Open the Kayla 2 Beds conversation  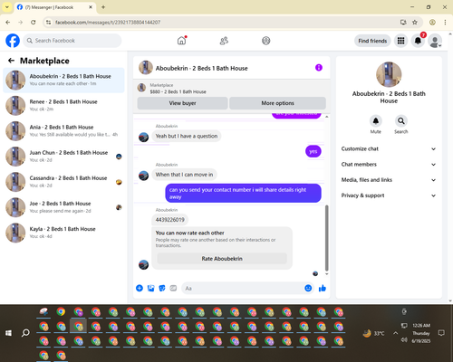63,233
